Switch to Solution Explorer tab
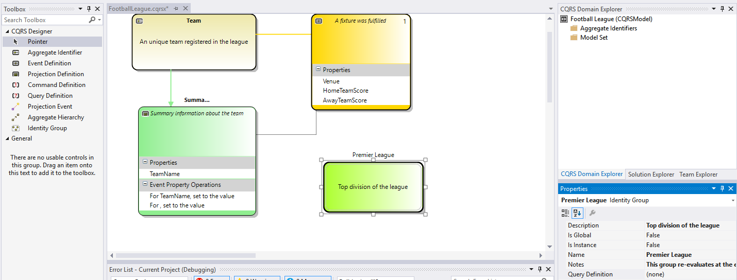The width and height of the screenshot is (737, 280). point(651,174)
